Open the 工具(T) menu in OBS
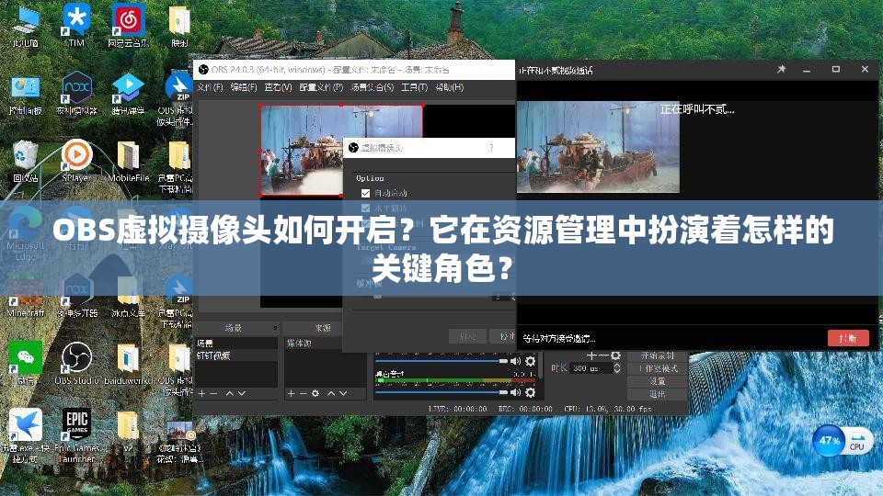Screen dimensions: 883x496 click(415, 87)
